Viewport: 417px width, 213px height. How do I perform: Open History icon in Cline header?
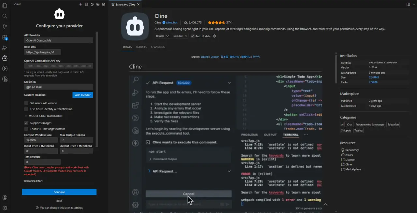(x=92, y=4)
